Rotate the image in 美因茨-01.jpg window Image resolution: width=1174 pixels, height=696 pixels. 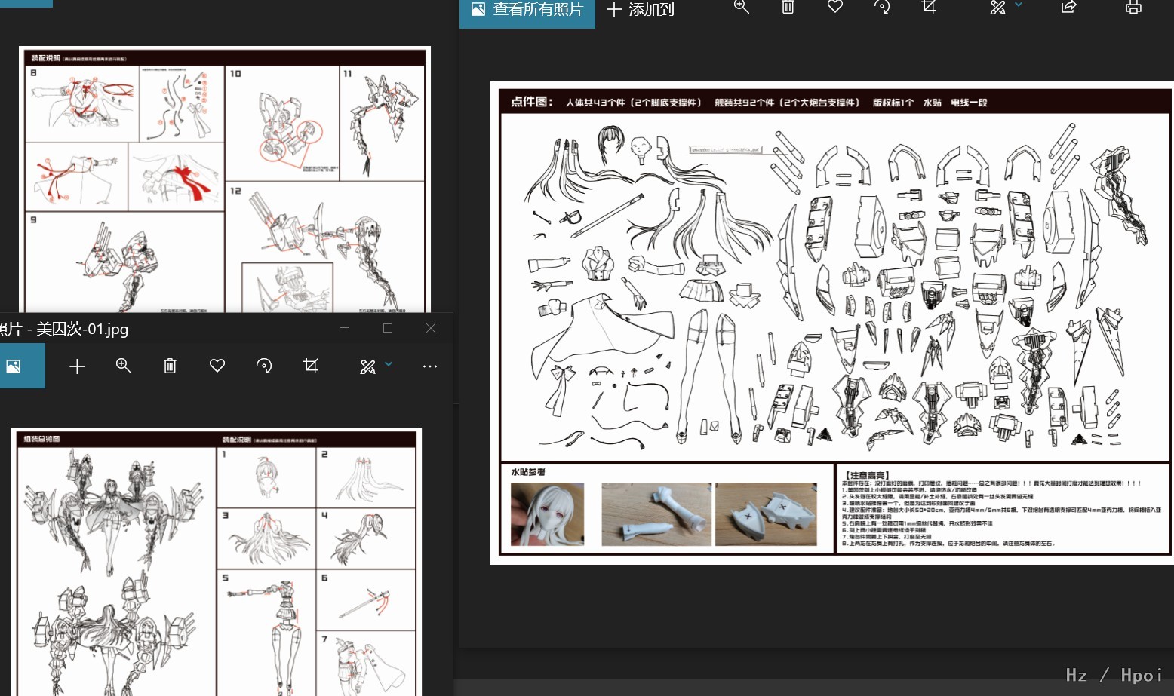pyautogui.click(x=264, y=366)
